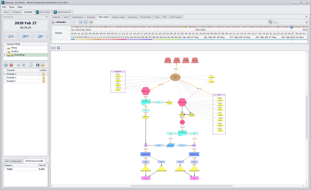Image resolution: width=311 pixels, height=190 pixels.
Task: Activate the rectangular selection tool icon
Action: (x=53, y=48)
